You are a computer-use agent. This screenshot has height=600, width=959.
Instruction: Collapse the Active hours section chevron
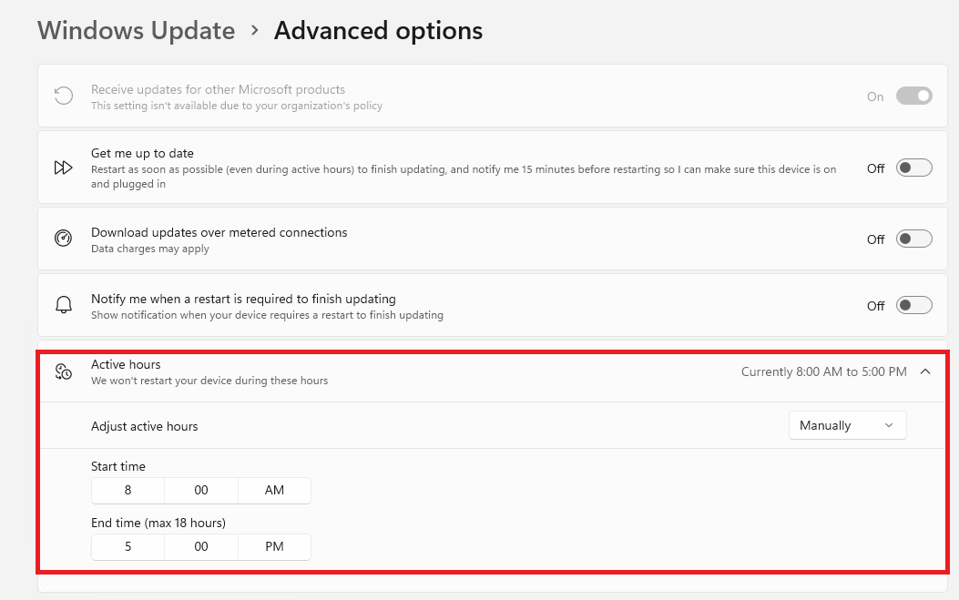[x=925, y=371]
